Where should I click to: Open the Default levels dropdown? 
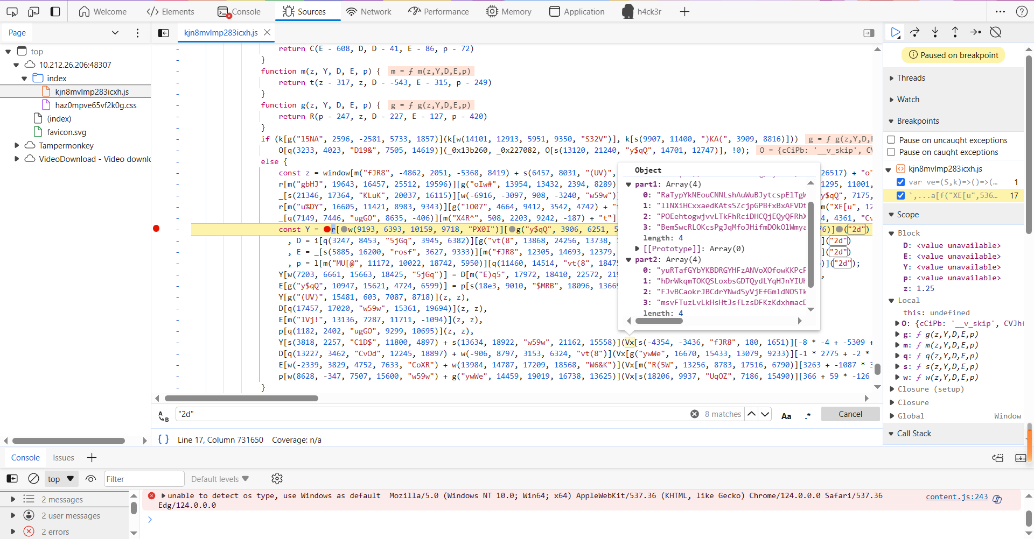coord(220,479)
